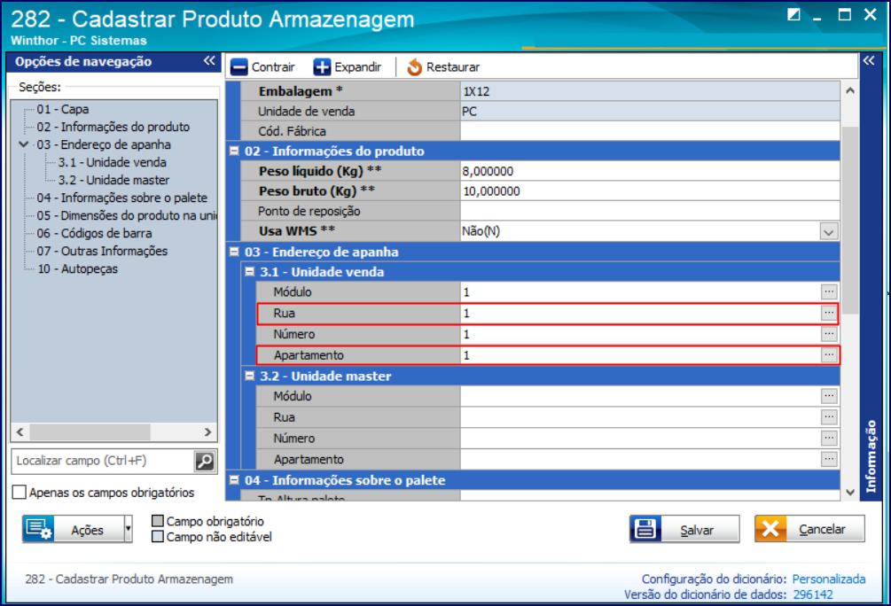Collapse subsection 3.2 - Unidade master
This screenshot has height=606, width=891.
[249, 376]
